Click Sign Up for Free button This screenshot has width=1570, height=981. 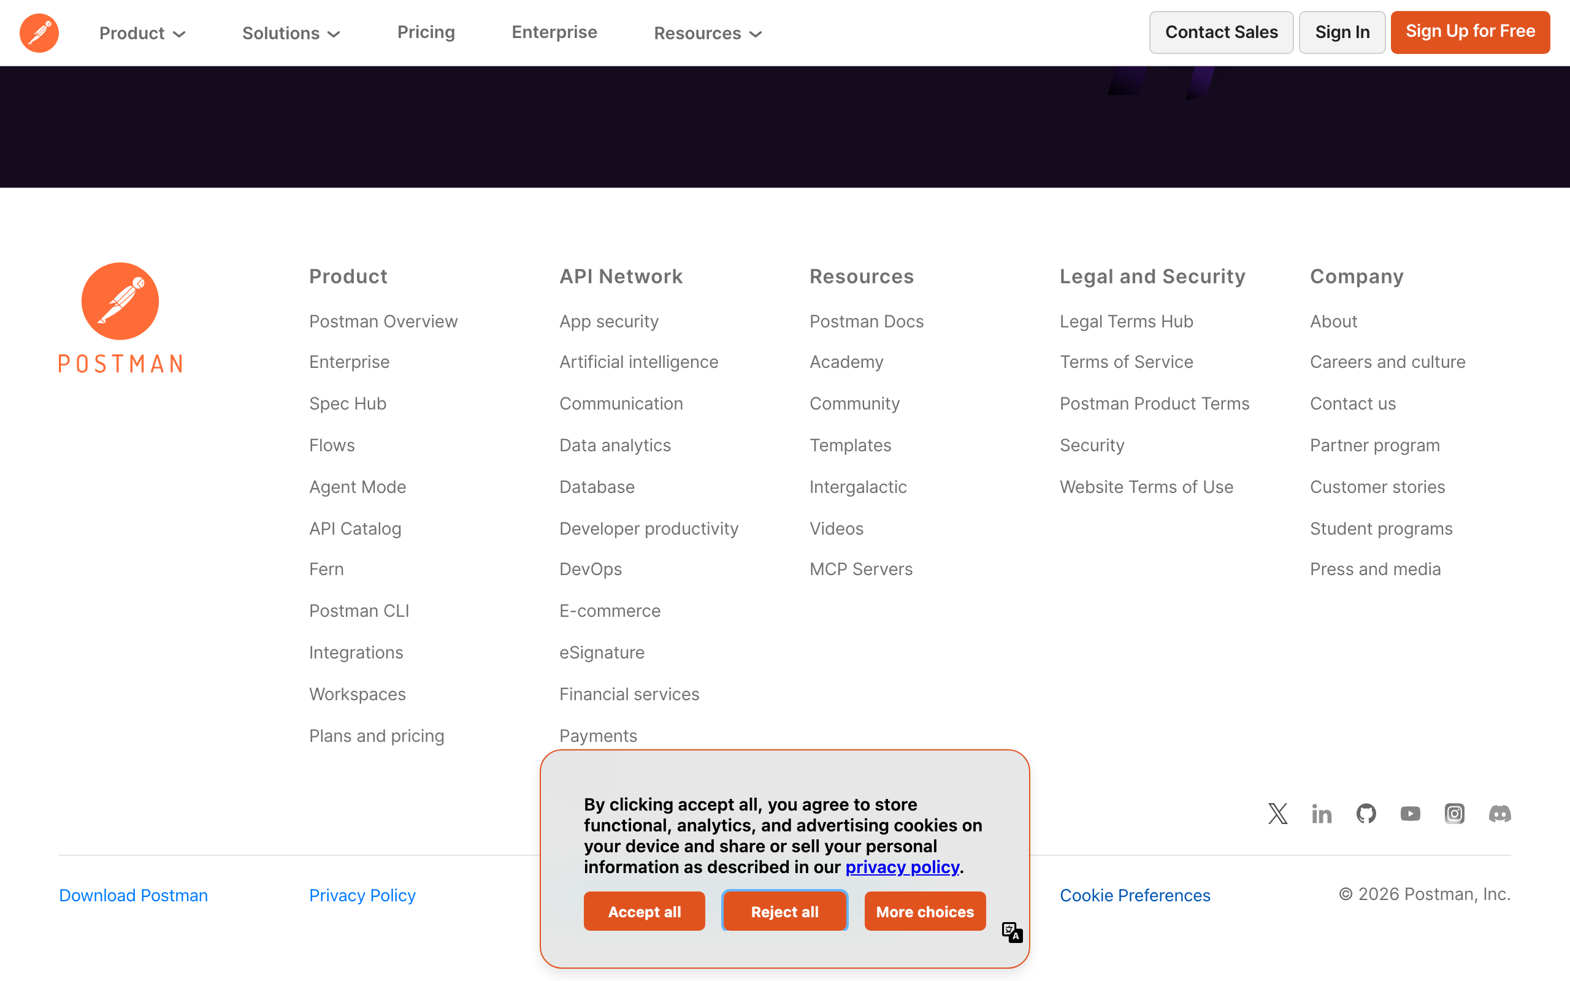click(x=1469, y=32)
